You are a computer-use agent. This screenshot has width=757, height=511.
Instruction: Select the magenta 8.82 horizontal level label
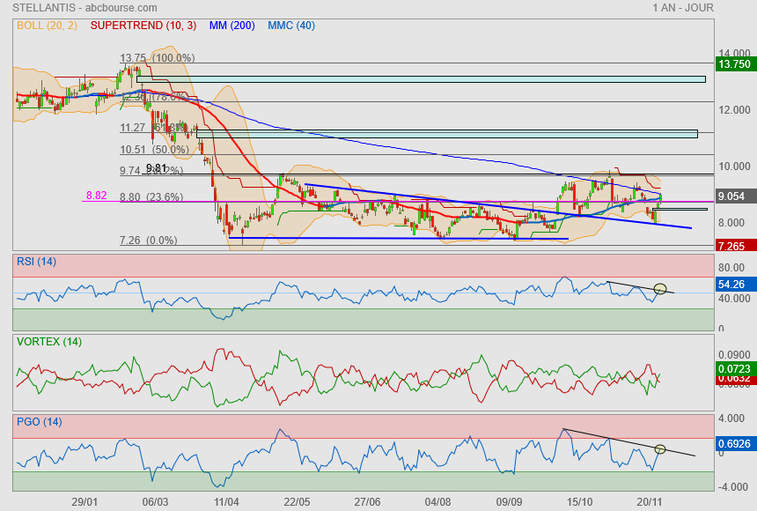point(96,196)
